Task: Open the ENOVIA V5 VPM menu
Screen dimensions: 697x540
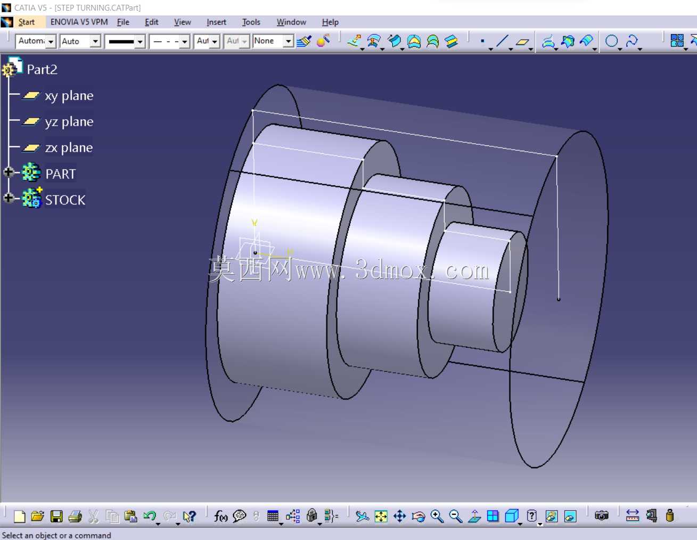Action: [79, 22]
